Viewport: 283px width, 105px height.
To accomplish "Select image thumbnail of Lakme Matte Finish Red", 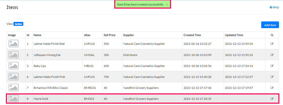I will pyautogui.click(x=14, y=44).
